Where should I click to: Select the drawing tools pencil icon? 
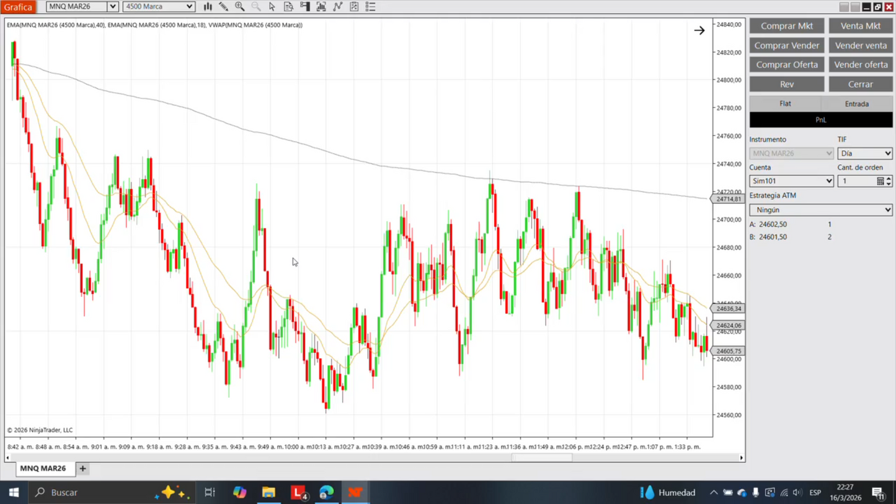pyautogui.click(x=224, y=7)
